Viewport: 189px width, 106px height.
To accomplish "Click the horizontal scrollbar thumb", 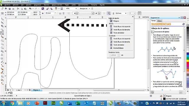I will pos(119,90).
